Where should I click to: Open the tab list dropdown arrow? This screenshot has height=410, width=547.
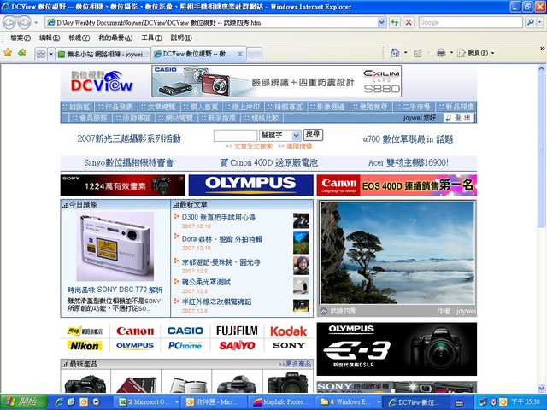click(x=51, y=54)
